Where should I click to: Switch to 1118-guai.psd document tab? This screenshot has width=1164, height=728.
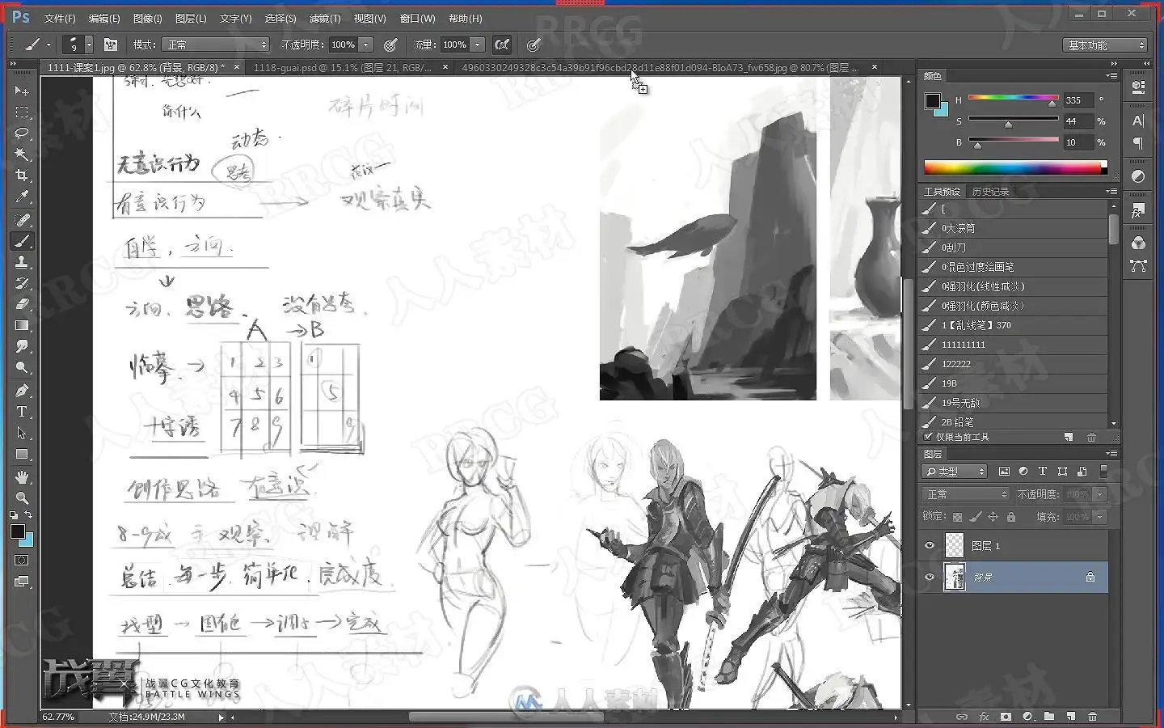tap(343, 67)
